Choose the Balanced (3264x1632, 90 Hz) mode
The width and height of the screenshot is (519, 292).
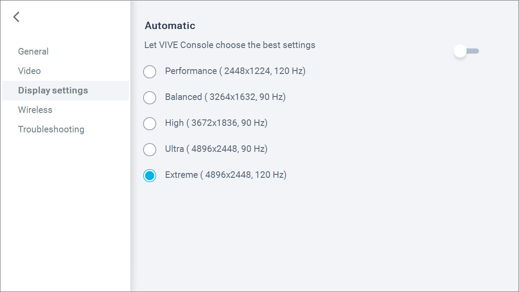coord(150,98)
